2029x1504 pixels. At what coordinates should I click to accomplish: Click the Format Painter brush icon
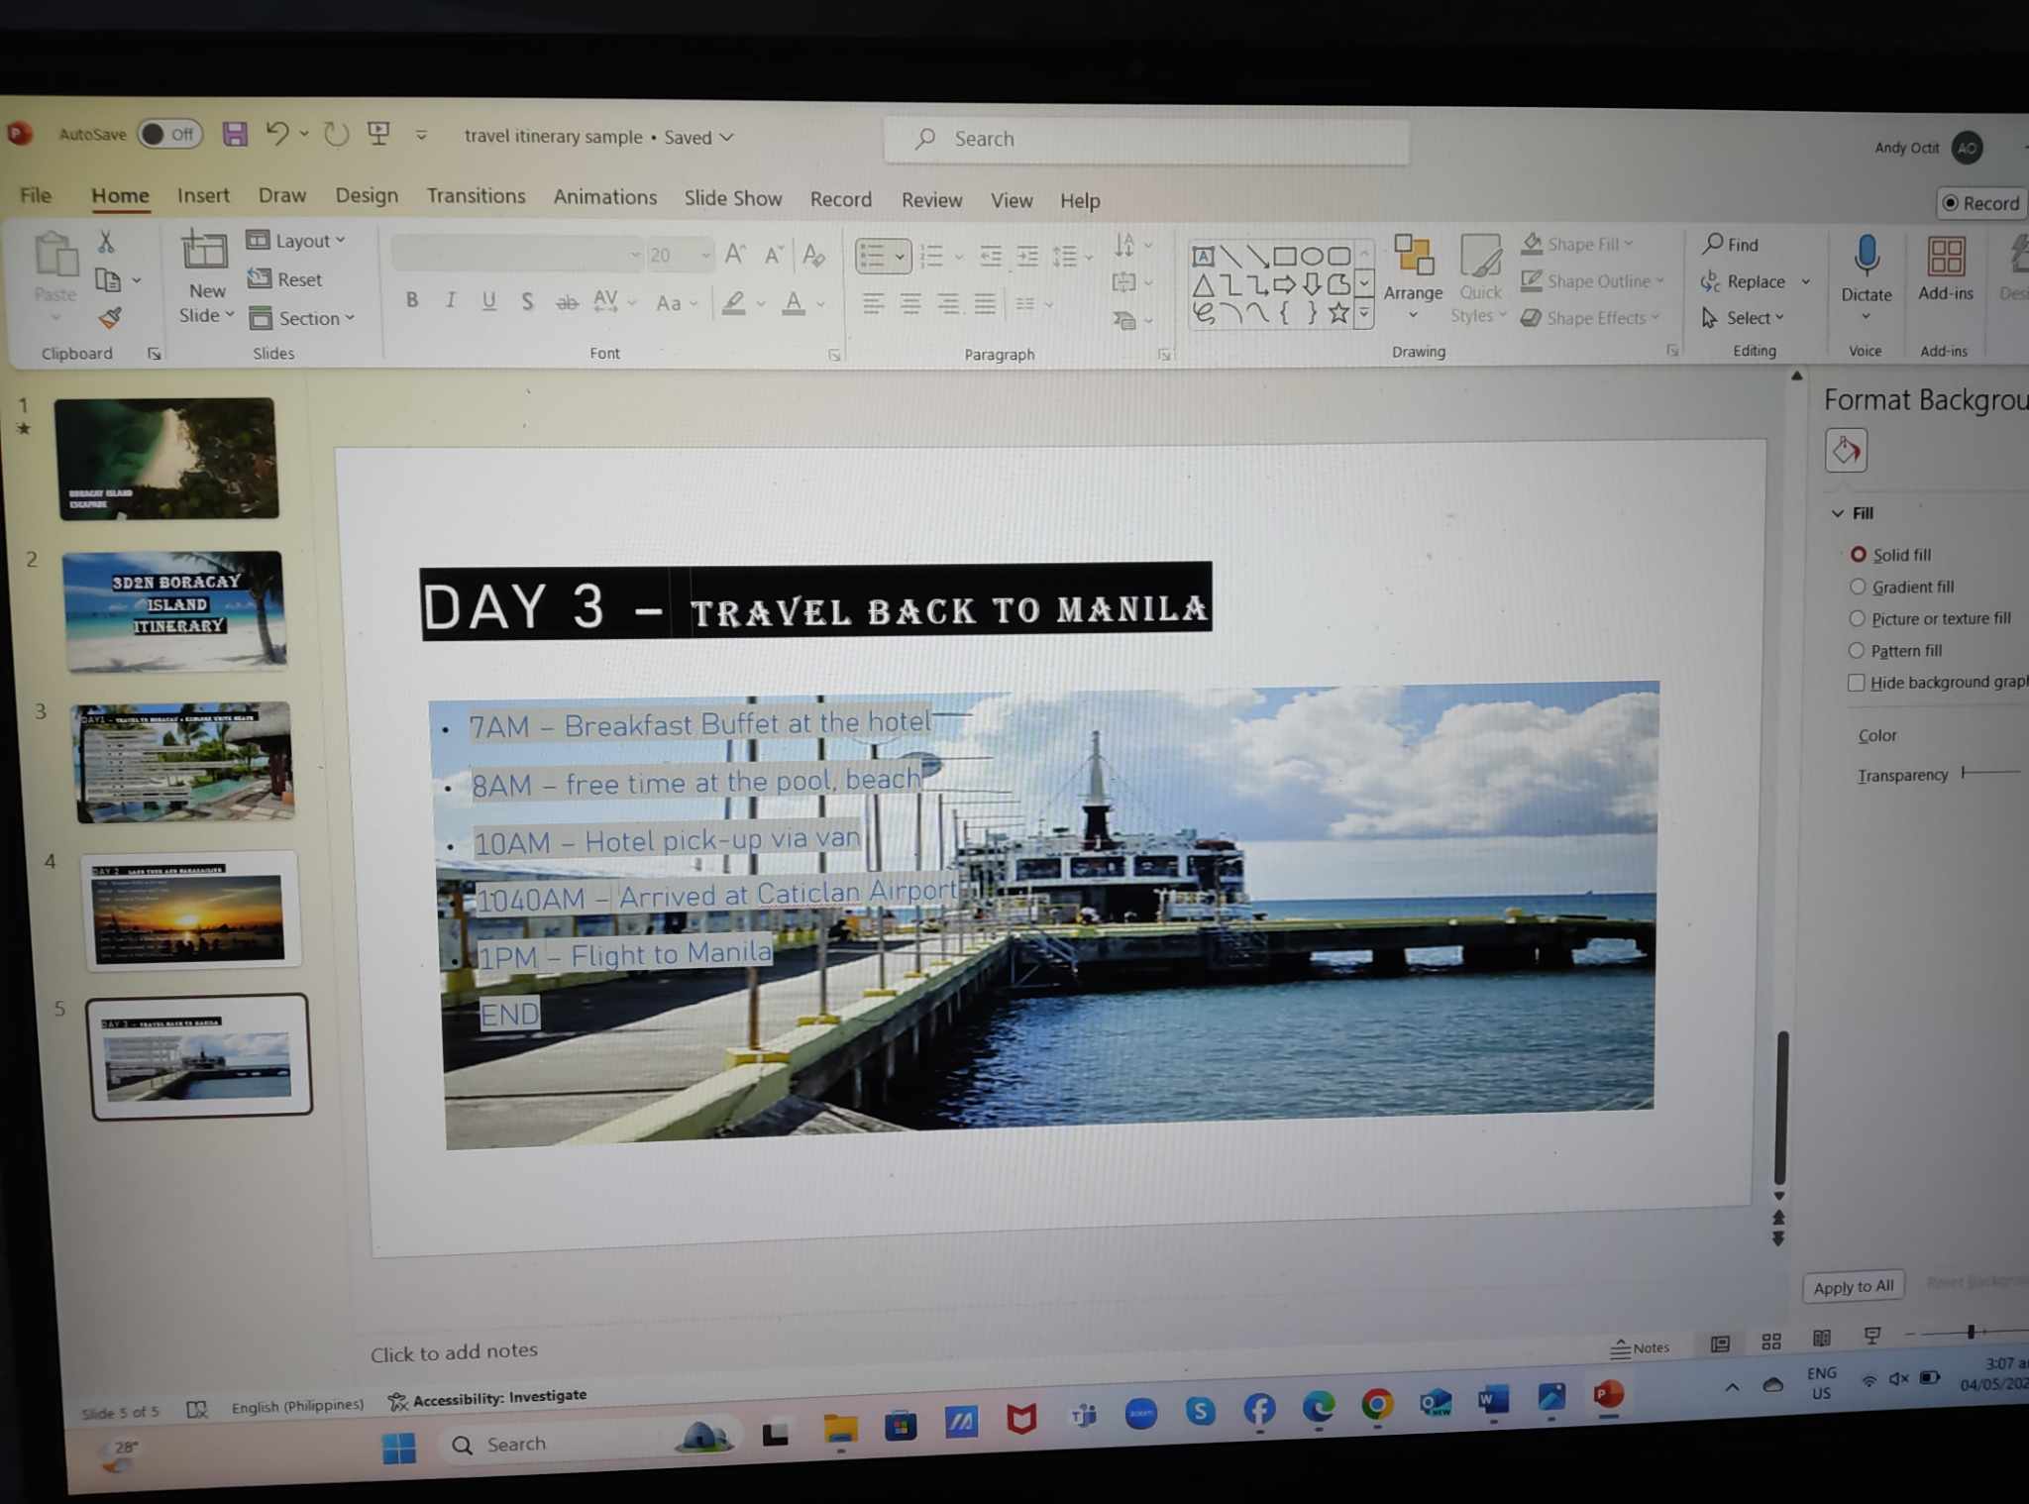click(x=110, y=318)
